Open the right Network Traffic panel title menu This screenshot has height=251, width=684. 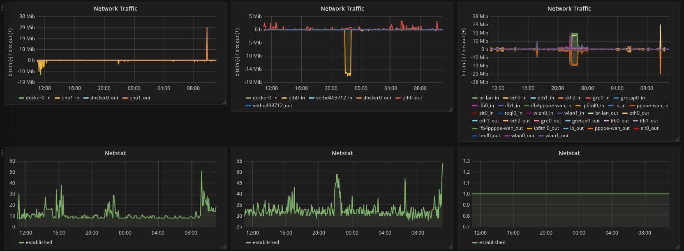pos(569,9)
